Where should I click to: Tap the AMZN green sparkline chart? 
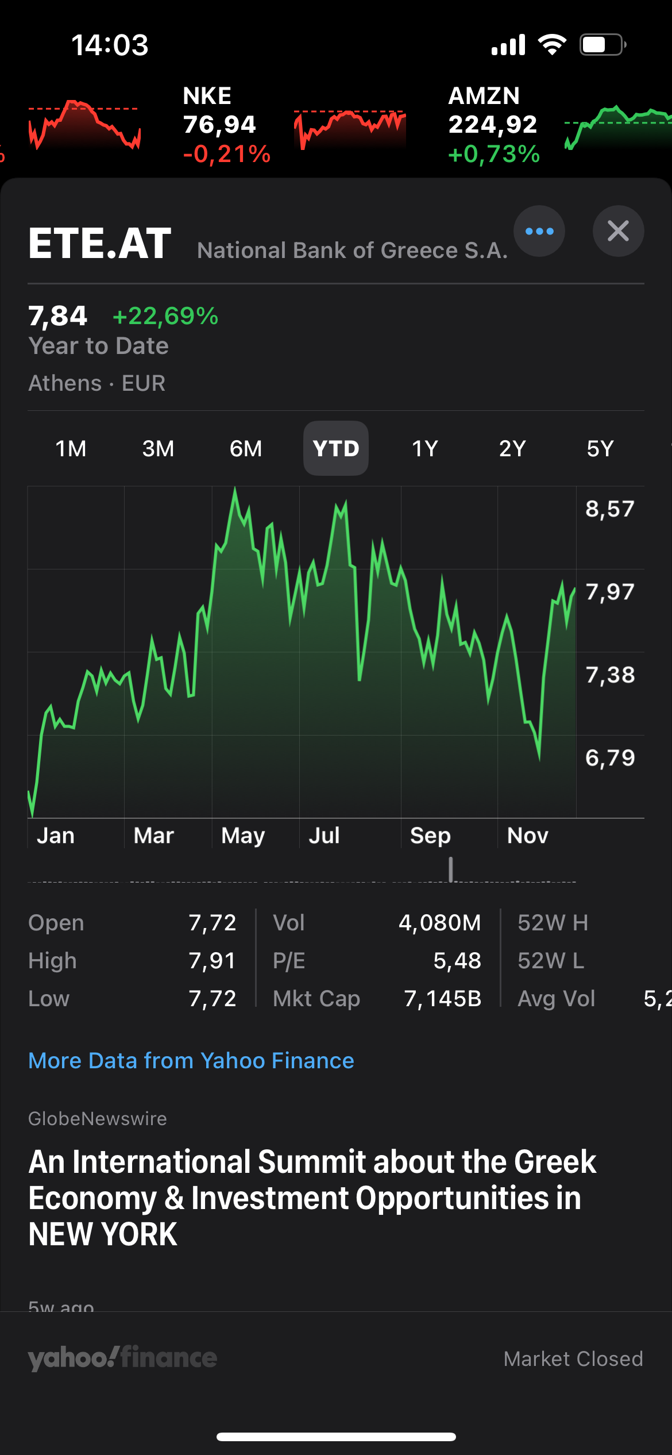point(618,128)
